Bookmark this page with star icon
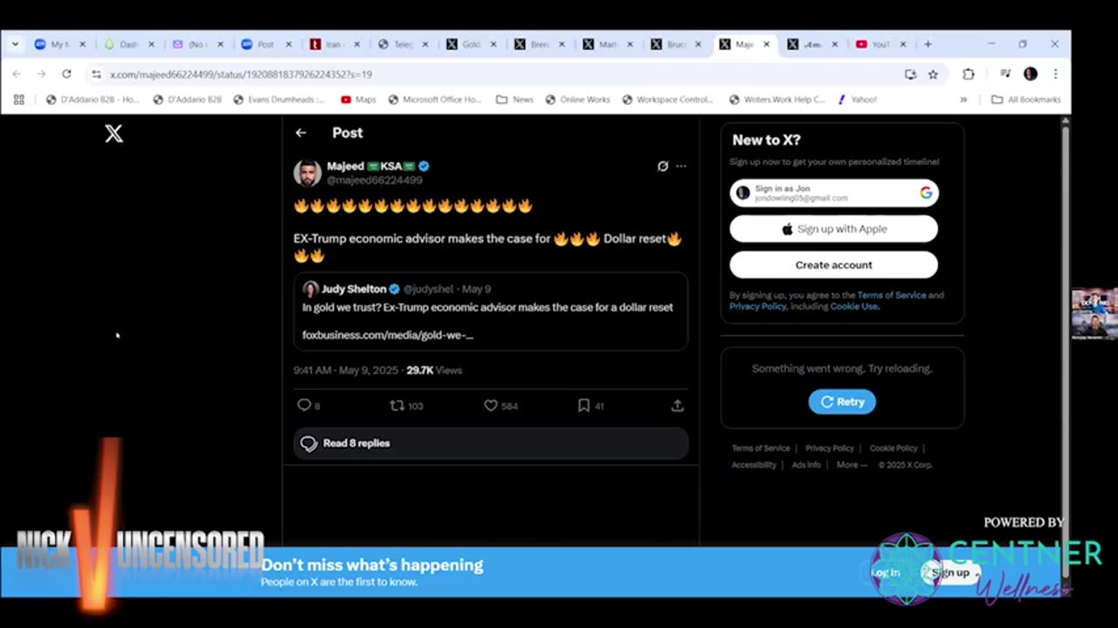The image size is (1118, 628). point(933,74)
